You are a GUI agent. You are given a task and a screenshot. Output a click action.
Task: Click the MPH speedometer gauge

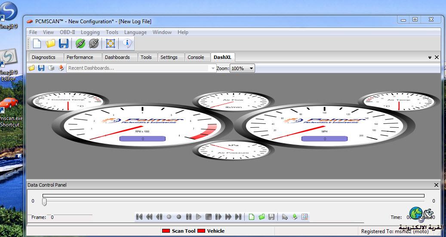(x=325, y=126)
